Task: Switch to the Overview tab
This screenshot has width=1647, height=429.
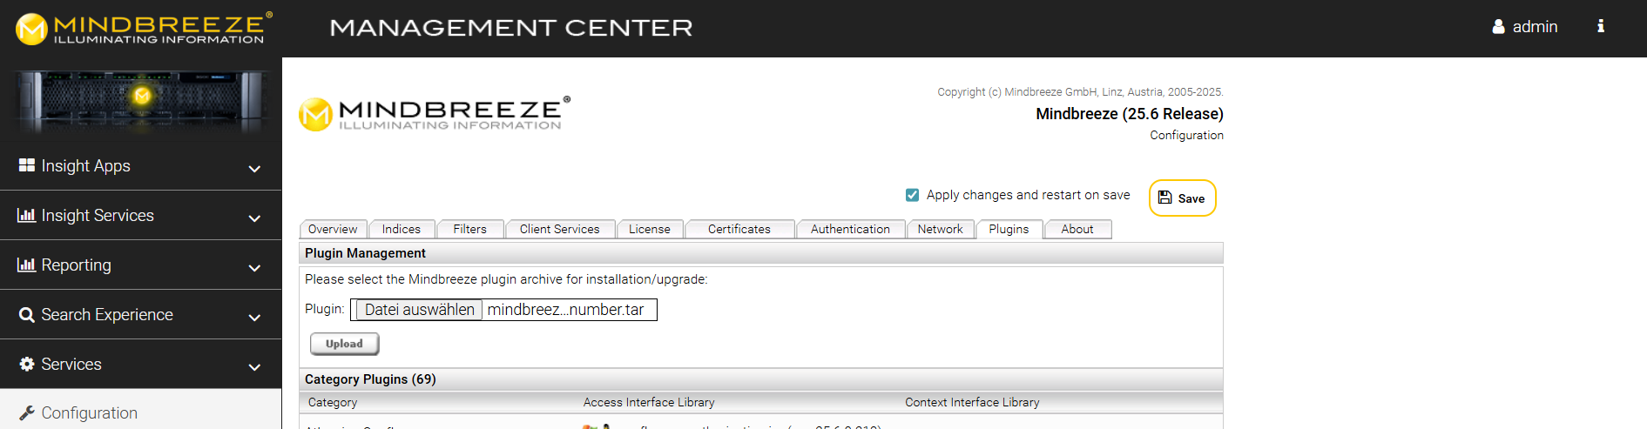Action: click(333, 229)
